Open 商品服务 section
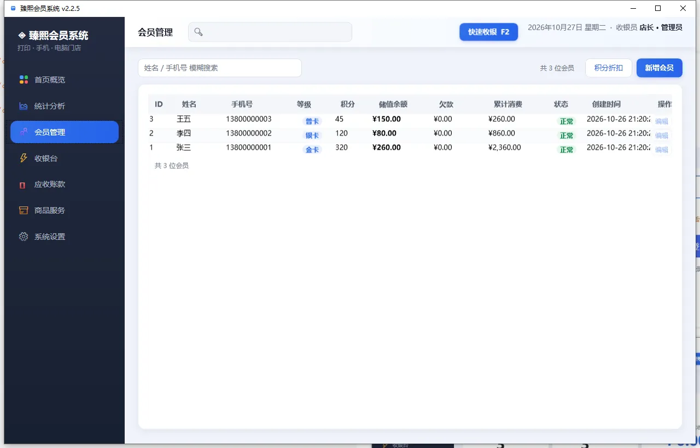 65,210
